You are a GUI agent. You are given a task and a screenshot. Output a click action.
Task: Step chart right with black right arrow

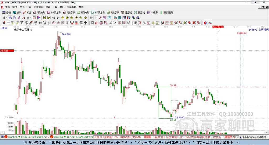[58, 18]
